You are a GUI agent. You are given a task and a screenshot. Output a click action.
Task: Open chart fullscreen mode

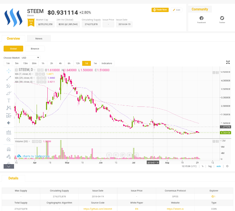click(x=228, y=62)
